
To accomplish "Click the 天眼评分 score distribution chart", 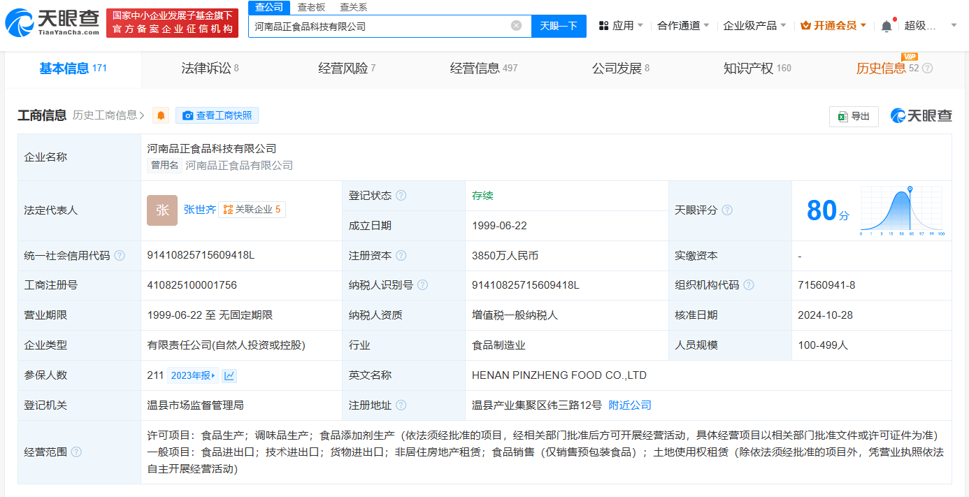I will (902, 210).
